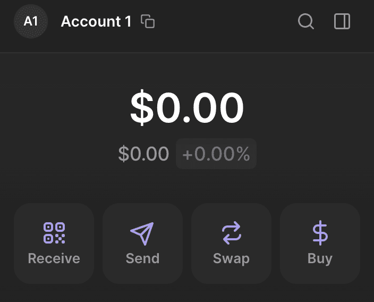Open search with the magnifier icon
Viewport: 374px width, 302px height.
[306, 22]
